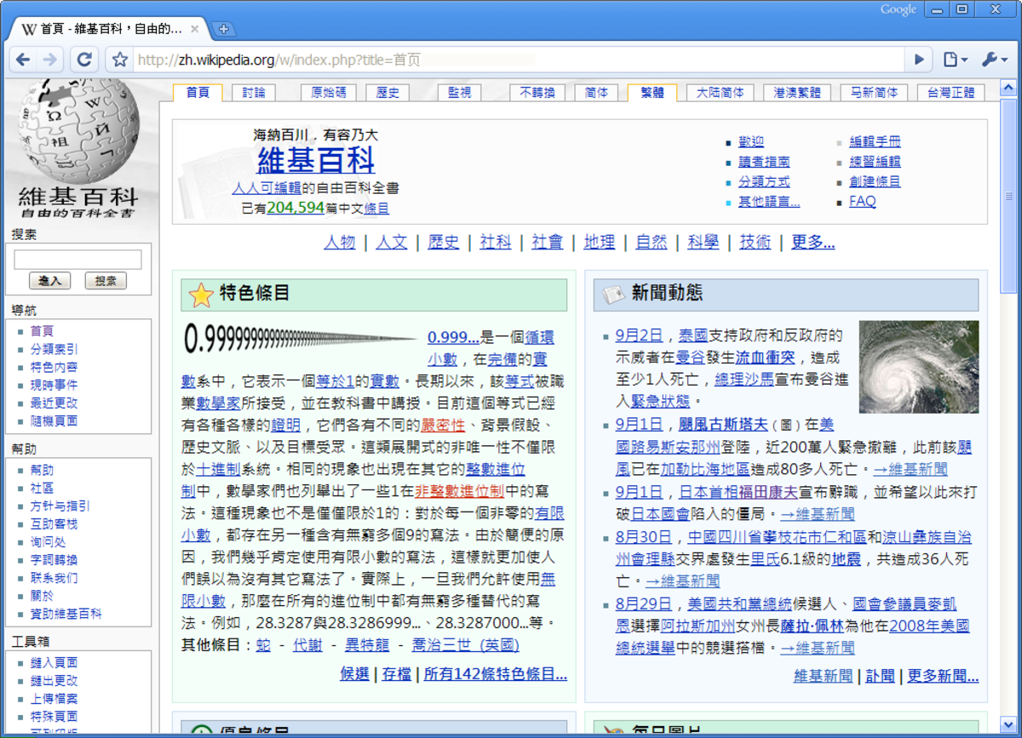Screen dimensions: 1022x738
Task: Open the 非整數進位制 red link
Action: (x=460, y=491)
